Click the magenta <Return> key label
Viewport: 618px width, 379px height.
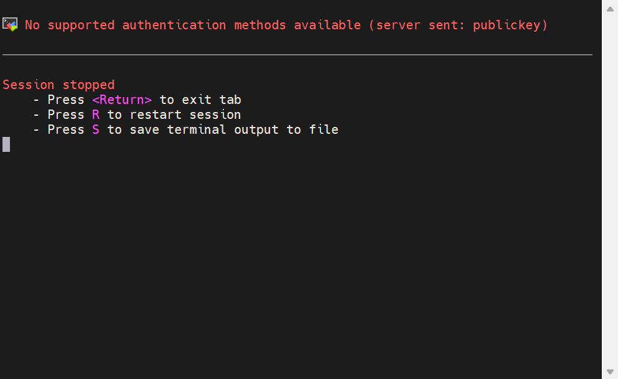[x=122, y=100]
